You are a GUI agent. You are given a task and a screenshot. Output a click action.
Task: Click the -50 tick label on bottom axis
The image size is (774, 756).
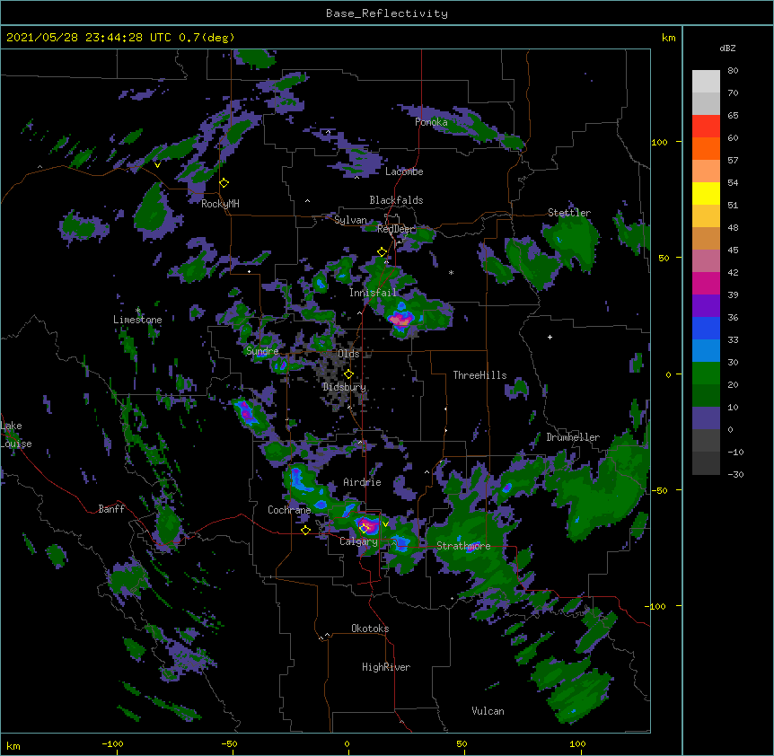[x=229, y=743]
